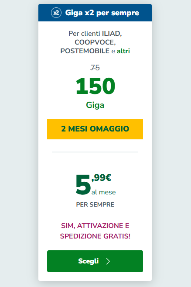
Task: Click the COOPVOCE operator name
Action: pos(95,42)
